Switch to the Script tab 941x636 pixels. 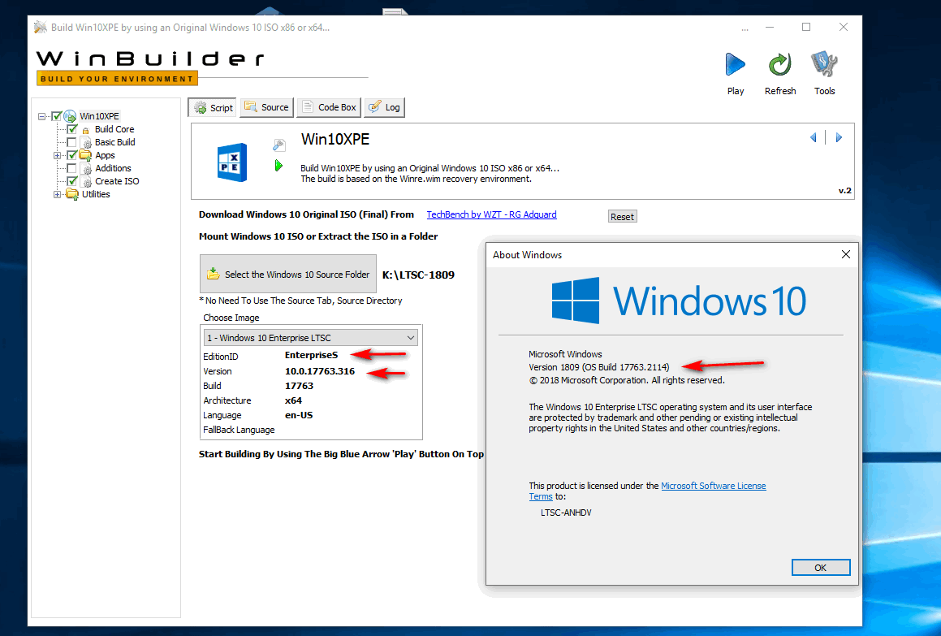pos(213,107)
